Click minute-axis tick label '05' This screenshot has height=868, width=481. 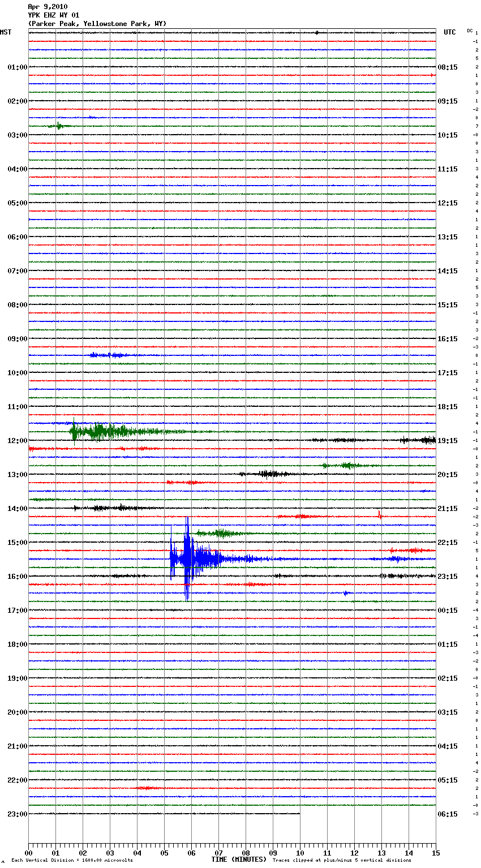click(x=164, y=853)
